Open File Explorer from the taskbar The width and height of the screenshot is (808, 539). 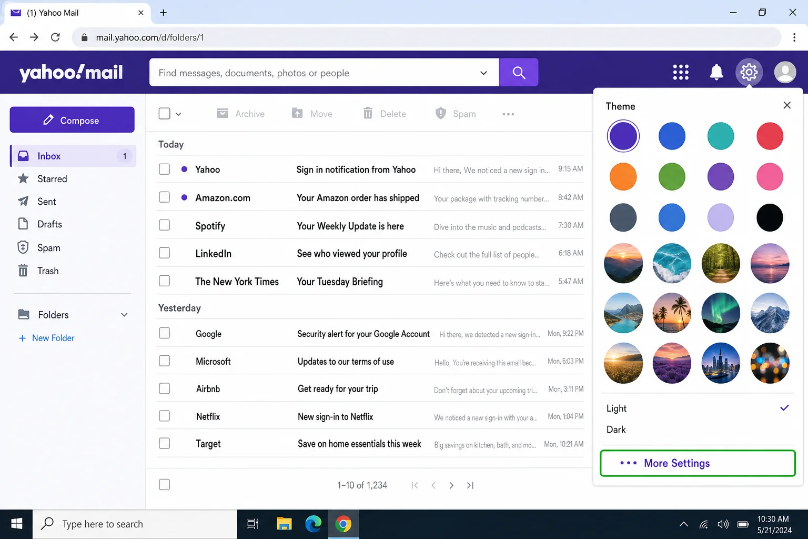(x=284, y=524)
